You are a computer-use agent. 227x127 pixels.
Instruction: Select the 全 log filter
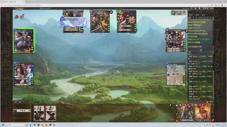(x=190, y=18)
